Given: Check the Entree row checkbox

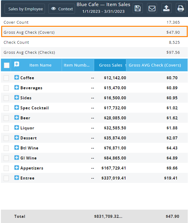Looking at the screenshot, I should tap(6, 178).
